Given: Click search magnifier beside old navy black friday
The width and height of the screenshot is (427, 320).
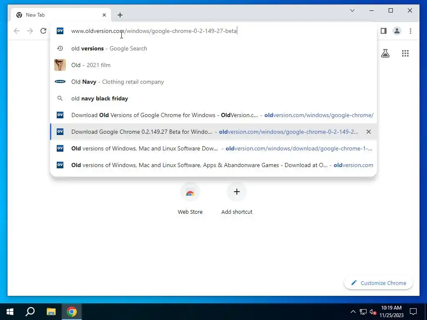Looking at the screenshot, I should (60, 98).
